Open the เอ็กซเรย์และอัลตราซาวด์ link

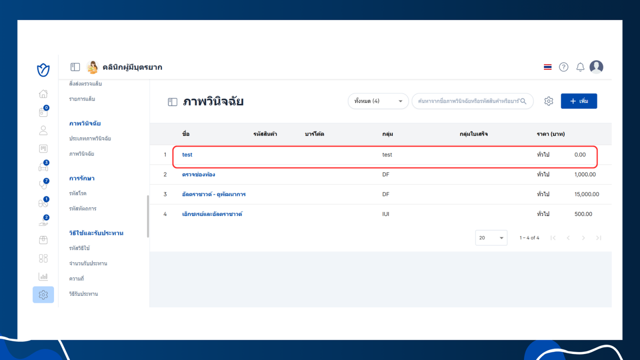(x=212, y=214)
